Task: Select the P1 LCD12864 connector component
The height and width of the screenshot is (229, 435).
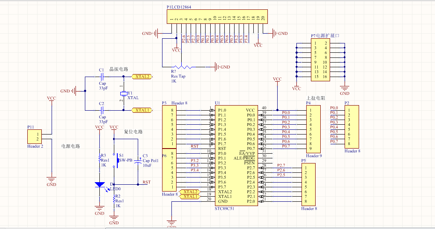Action: [217, 17]
